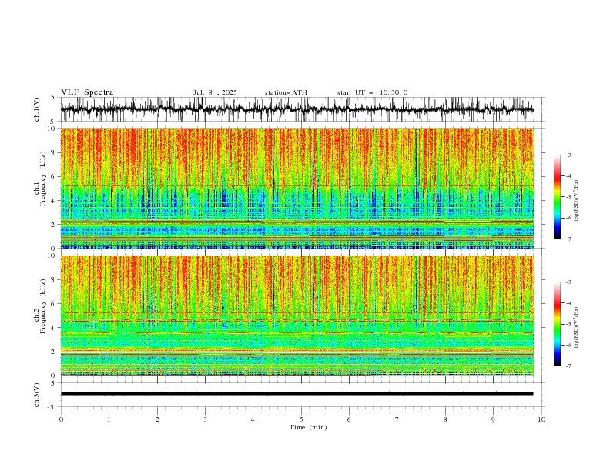
Task: Click inside the ch.1 spectrogram panel
Action: click(297, 188)
